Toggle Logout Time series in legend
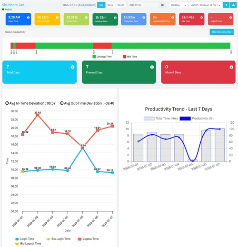238x247 pixels. click(88, 239)
